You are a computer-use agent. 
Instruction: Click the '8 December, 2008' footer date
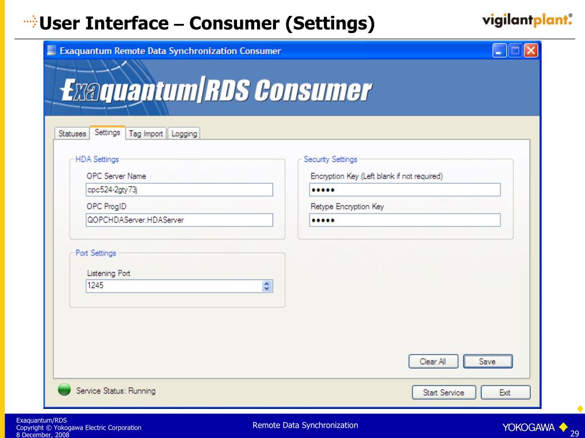coord(42,435)
